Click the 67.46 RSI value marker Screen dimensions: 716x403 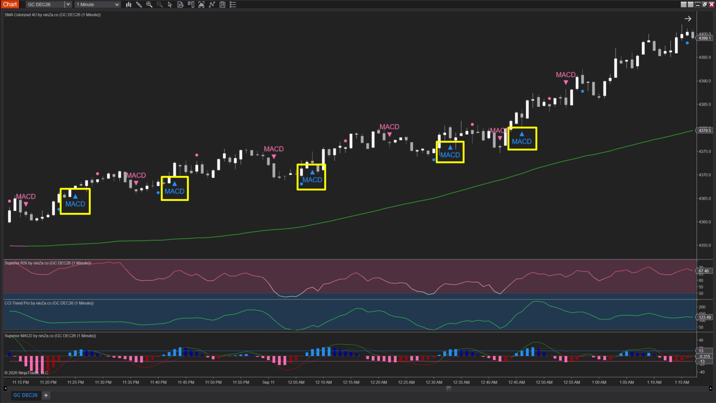pos(705,271)
